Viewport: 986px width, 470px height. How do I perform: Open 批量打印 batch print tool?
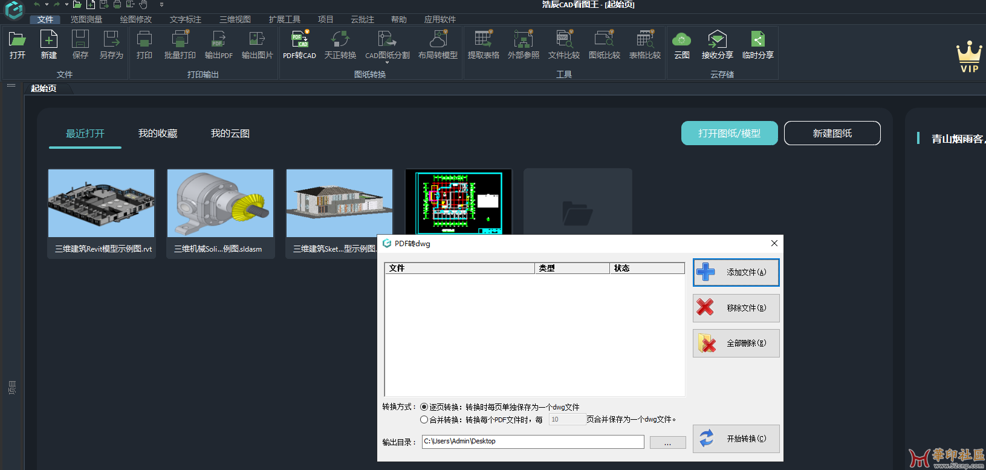pyautogui.click(x=180, y=45)
